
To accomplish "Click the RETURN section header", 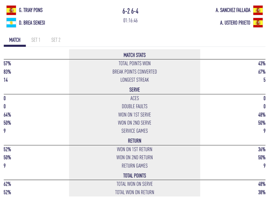I will (135, 141).
